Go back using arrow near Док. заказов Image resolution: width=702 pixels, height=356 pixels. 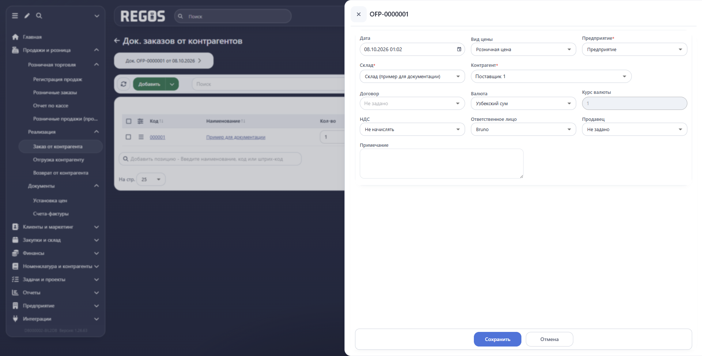(117, 41)
